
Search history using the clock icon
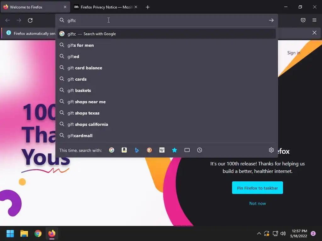tap(200, 150)
